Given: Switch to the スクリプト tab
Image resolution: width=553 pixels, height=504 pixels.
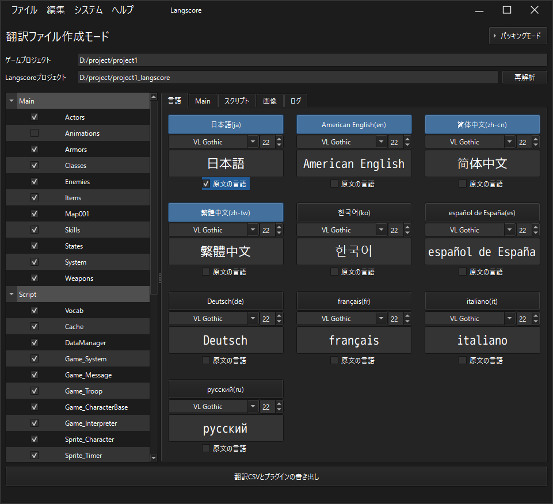Looking at the screenshot, I should 237,101.
